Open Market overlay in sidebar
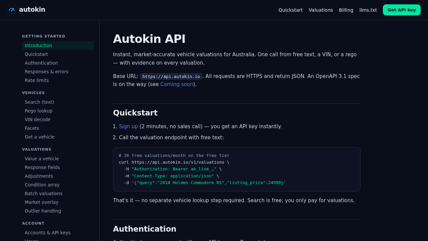 tap(58, 202)
